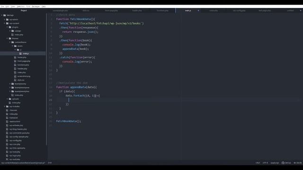This screenshot has width=303, height=170.
Task: Click the CRLF line ending selector
Action: point(258,163)
